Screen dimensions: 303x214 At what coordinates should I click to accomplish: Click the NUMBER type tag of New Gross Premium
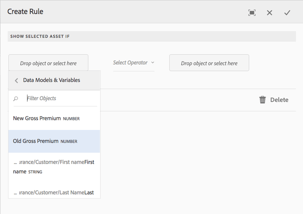pos(72,119)
